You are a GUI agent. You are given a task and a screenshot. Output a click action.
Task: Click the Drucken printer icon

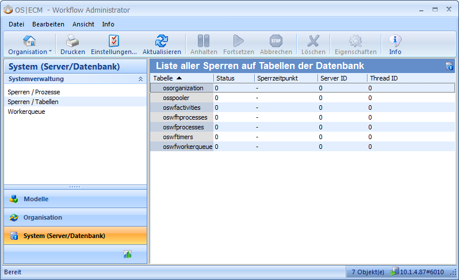click(72, 41)
